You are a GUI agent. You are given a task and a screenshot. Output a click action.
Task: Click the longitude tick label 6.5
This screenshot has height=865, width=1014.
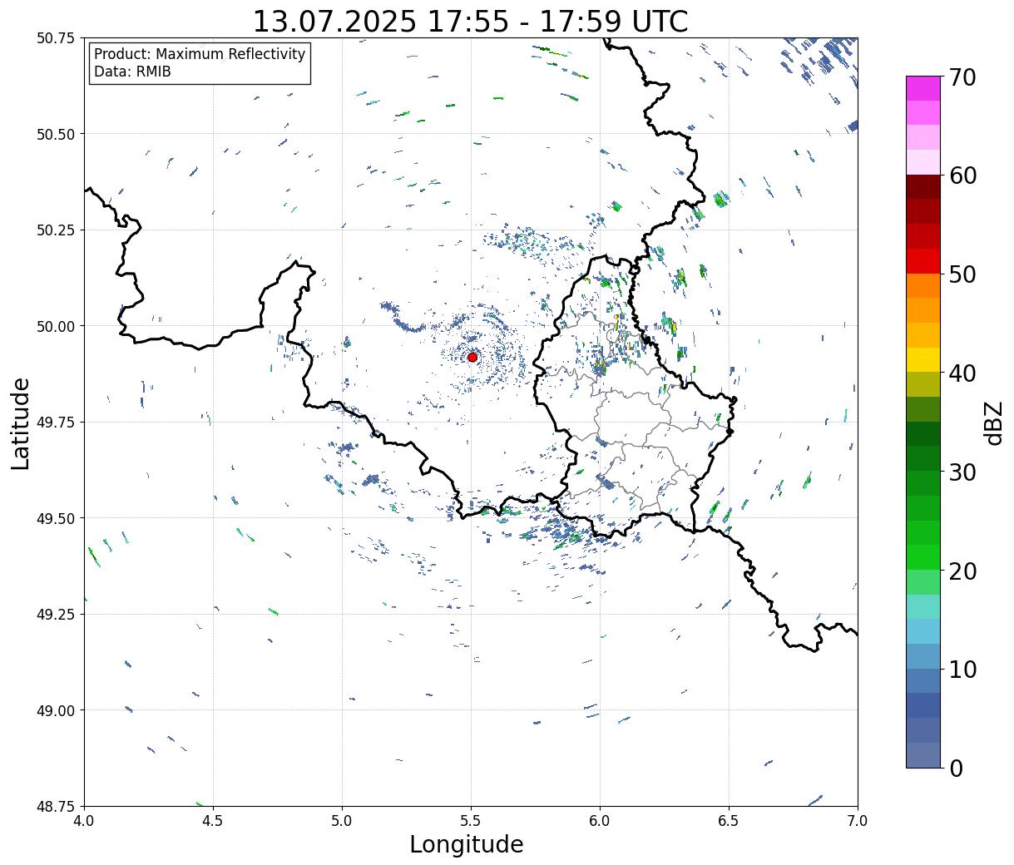click(729, 821)
